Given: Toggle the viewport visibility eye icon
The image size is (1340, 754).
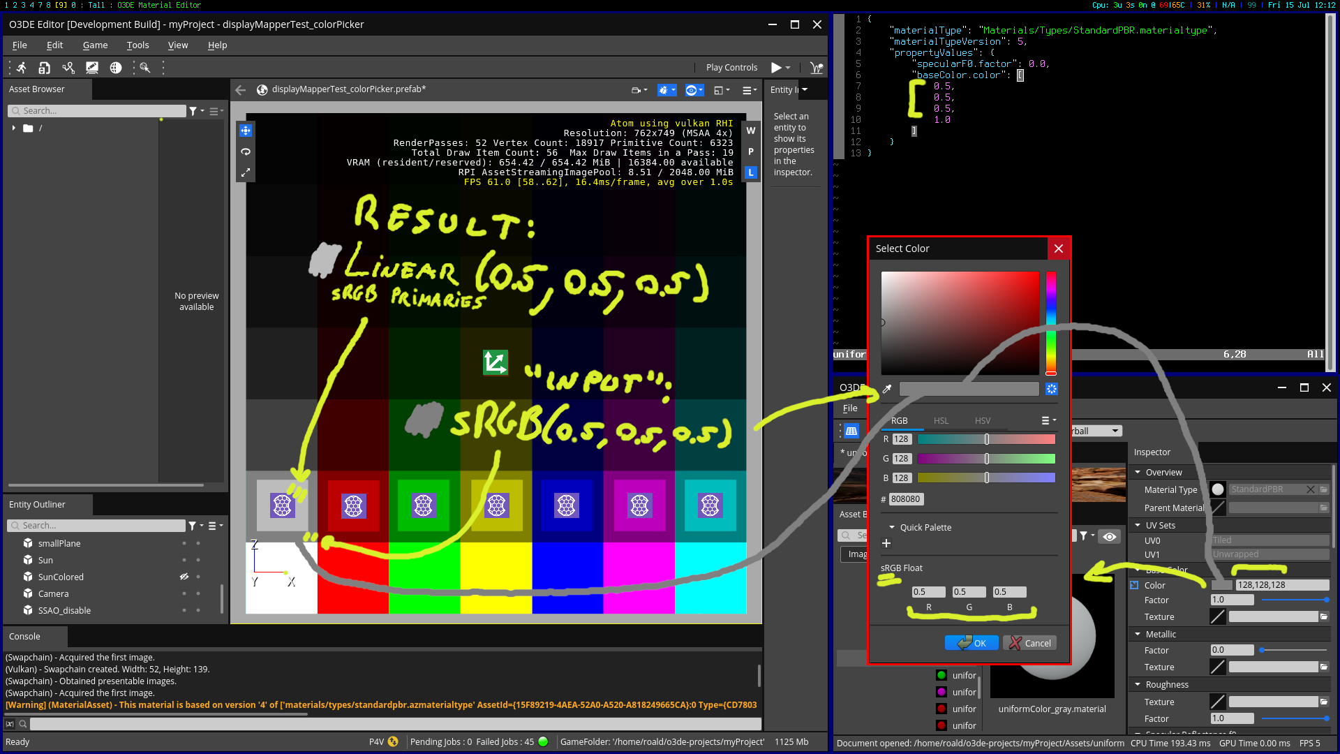Looking at the screenshot, I should coord(691,90).
